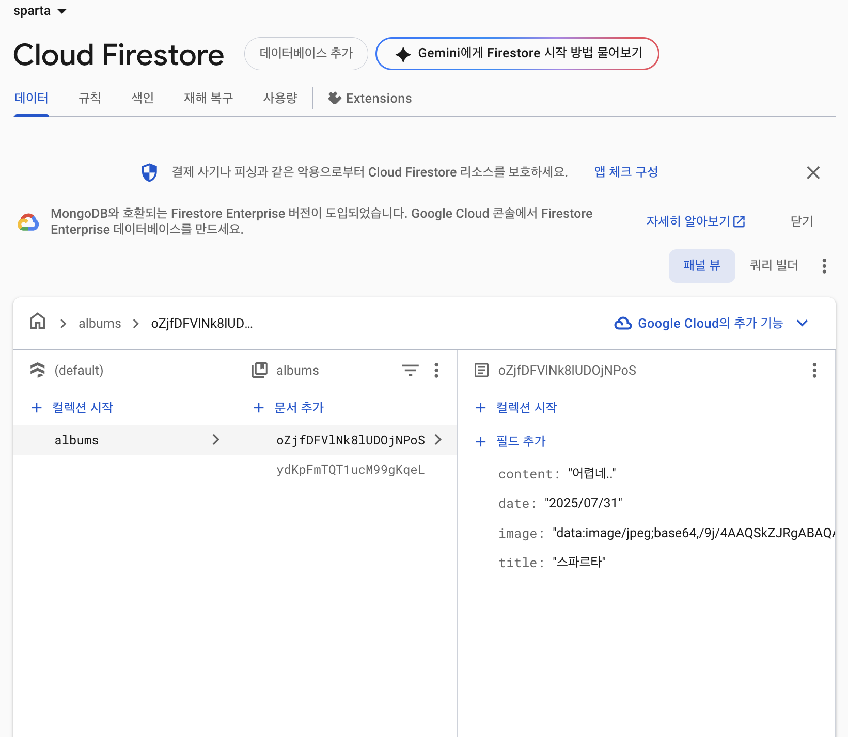Click the (default) database label
Screen dimensions: 848x737
pyautogui.click(x=79, y=371)
